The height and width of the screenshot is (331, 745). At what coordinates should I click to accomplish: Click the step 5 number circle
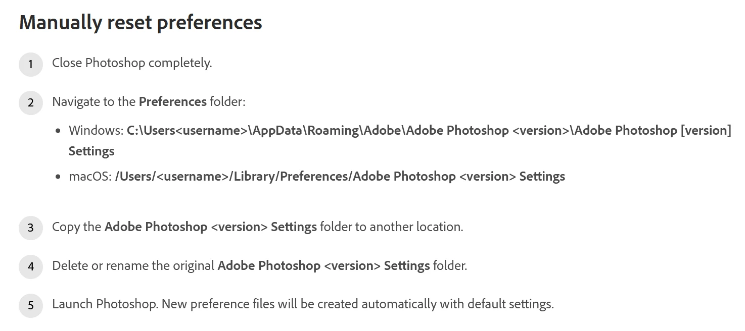31,305
